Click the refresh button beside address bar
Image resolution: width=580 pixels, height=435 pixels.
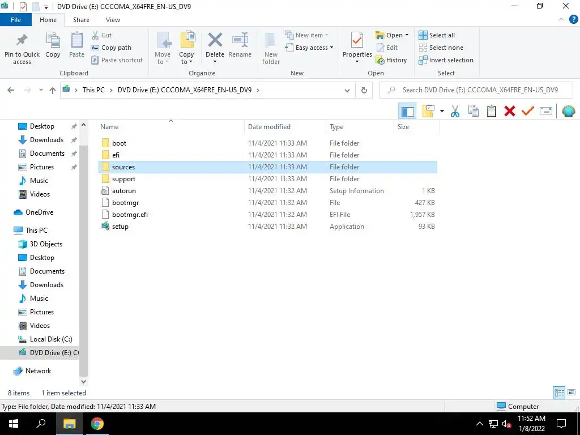(364, 90)
